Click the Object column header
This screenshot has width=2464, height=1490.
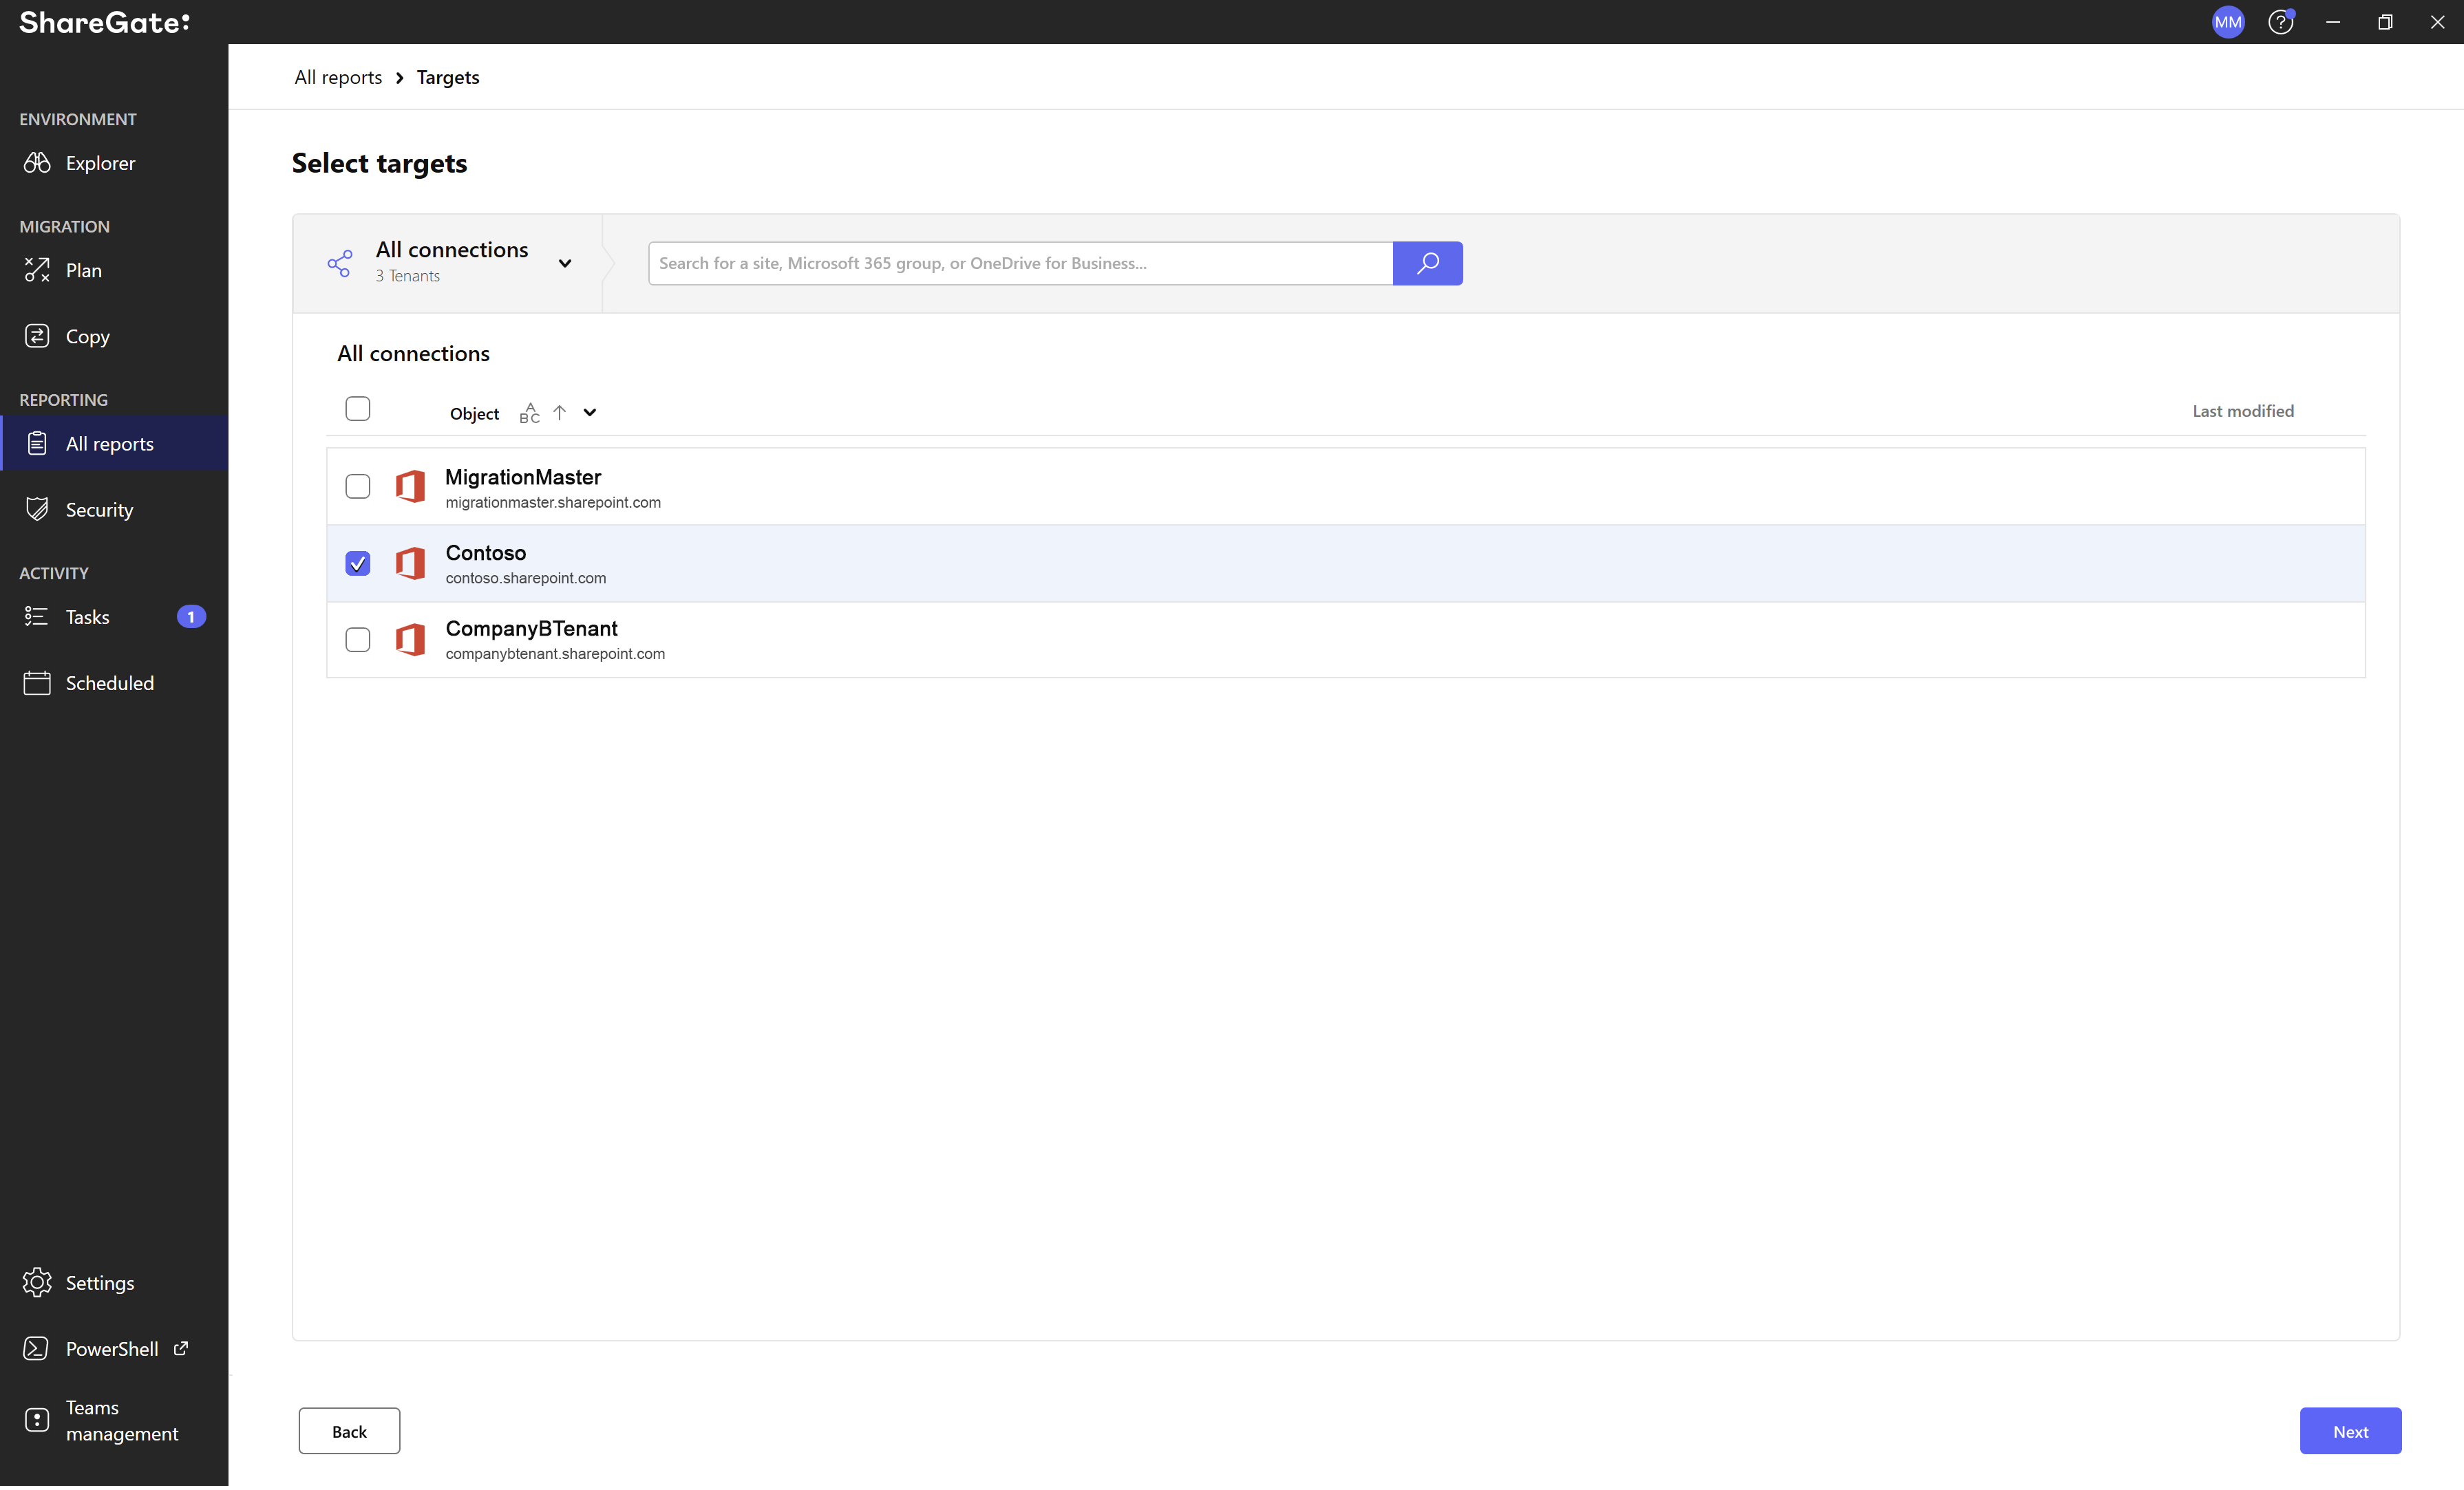474,413
